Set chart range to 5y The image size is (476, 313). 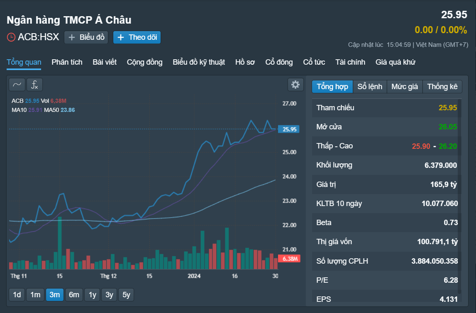(x=126, y=295)
